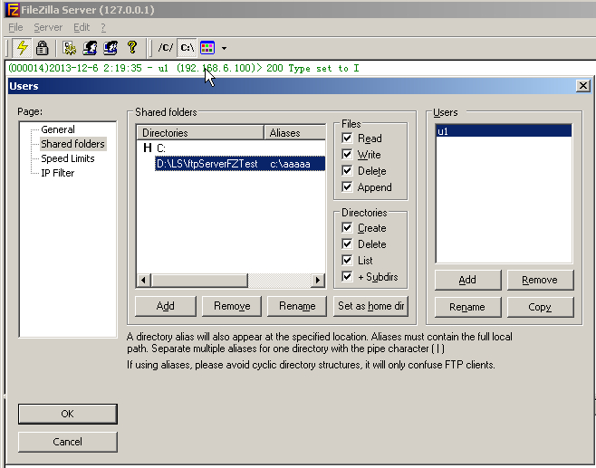Select the IP Filter page
Viewport: 596px width, 468px height.
click(x=57, y=173)
